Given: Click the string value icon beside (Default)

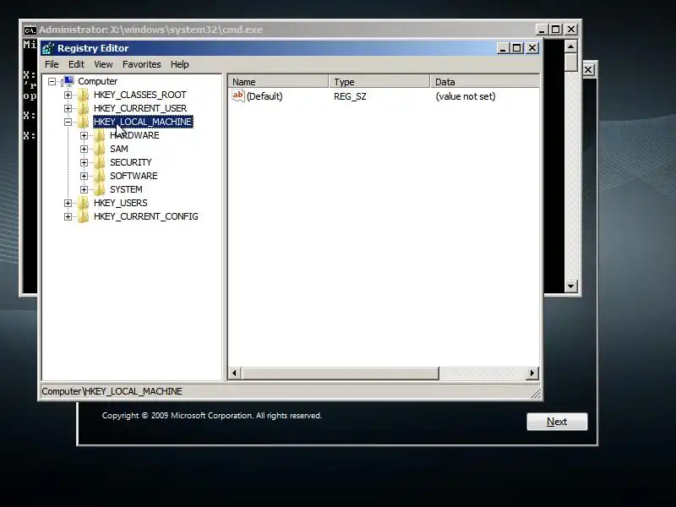Looking at the screenshot, I should pos(238,95).
